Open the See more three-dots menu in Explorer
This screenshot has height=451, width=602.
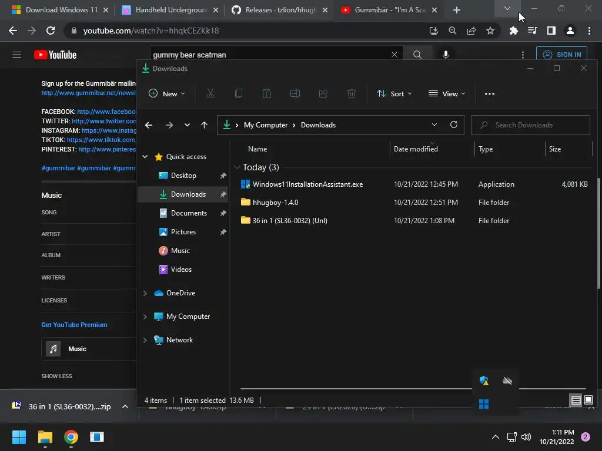490,93
